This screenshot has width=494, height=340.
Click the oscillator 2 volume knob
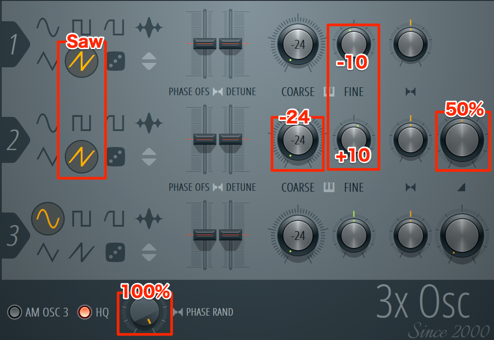click(x=462, y=140)
